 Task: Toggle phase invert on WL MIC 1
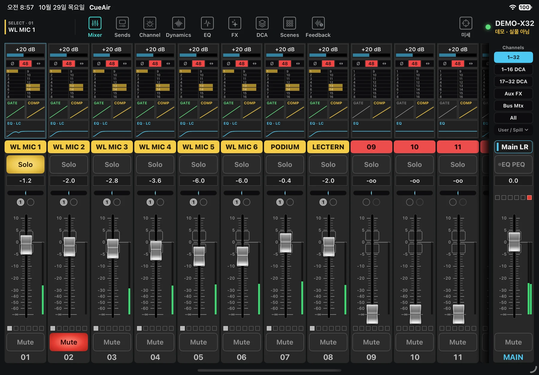point(12,64)
